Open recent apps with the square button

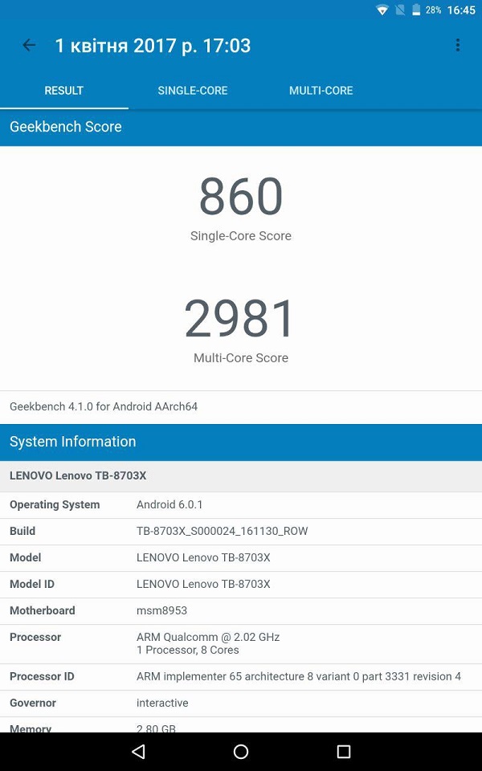coord(344,752)
